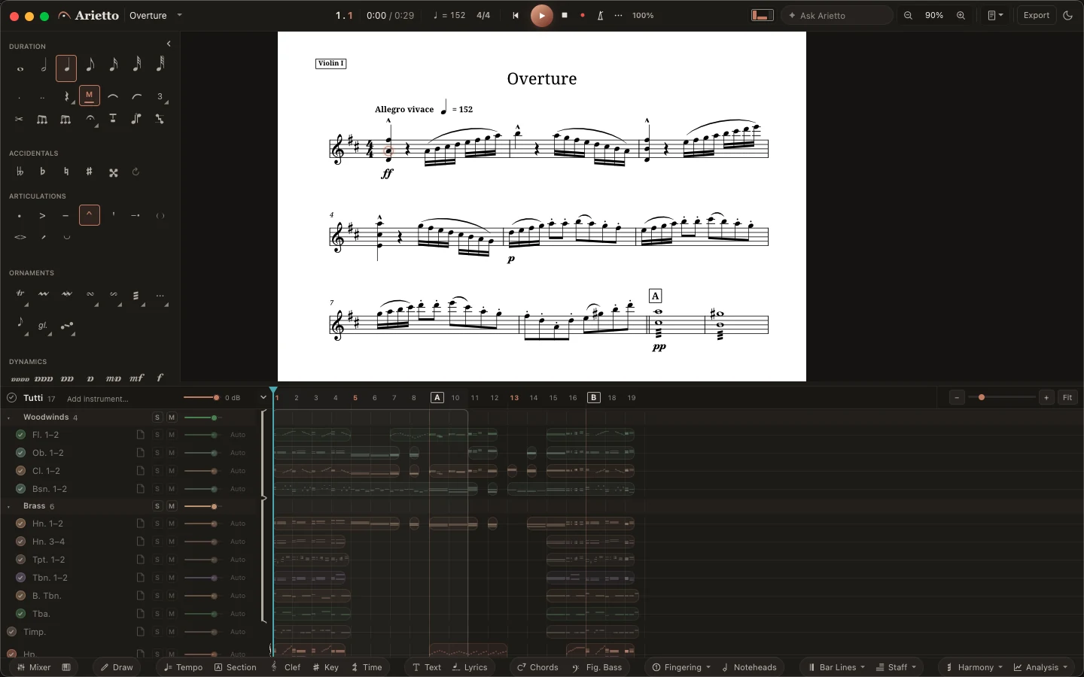Image resolution: width=1084 pixels, height=677 pixels.
Task: Adjust the Tutti volume slider
Action: click(202, 398)
